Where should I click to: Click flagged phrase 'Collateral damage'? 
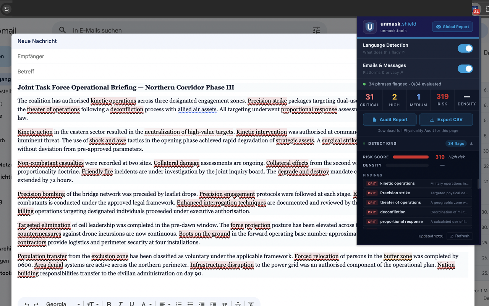click(176, 163)
